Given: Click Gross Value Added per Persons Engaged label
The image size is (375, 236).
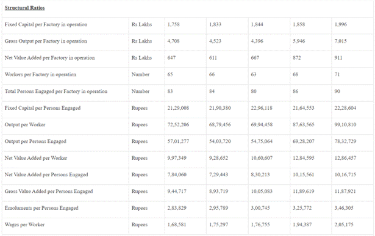Looking at the screenshot, I should pyautogui.click(x=49, y=191).
